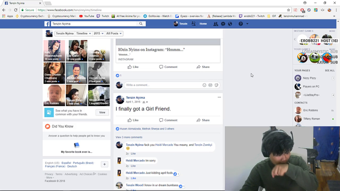
Task: Open Privacy footer link
Action: (x=49, y=174)
